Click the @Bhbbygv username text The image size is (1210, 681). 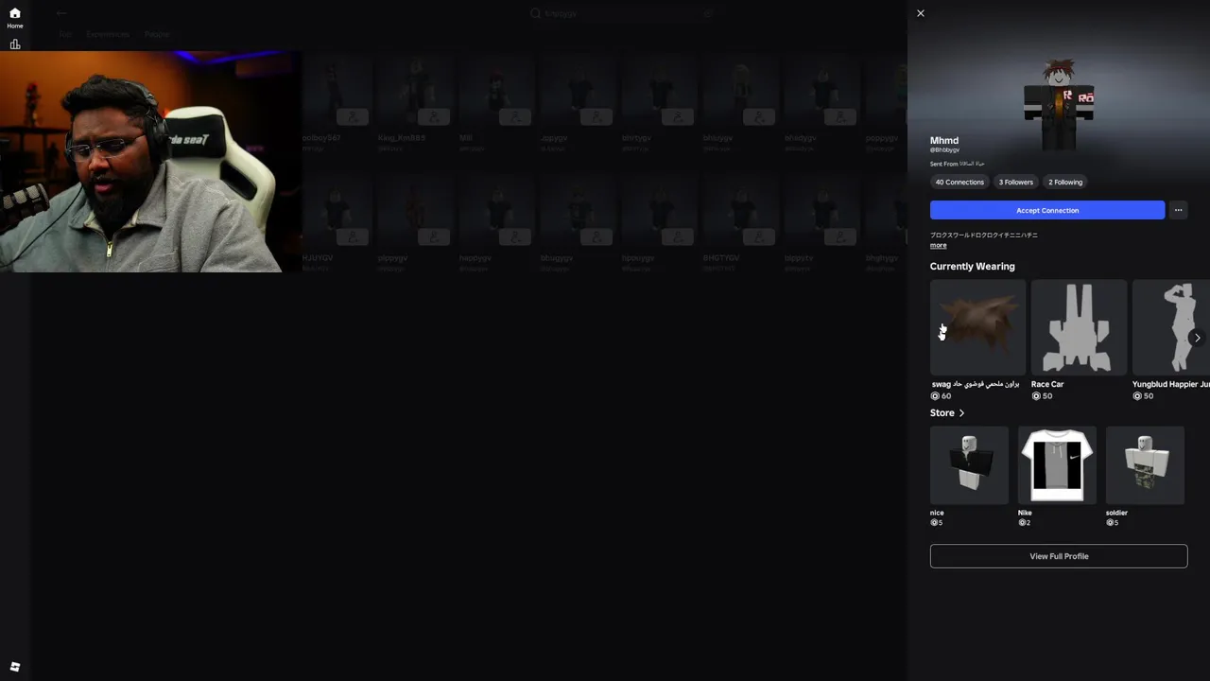pyautogui.click(x=944, y=149)
